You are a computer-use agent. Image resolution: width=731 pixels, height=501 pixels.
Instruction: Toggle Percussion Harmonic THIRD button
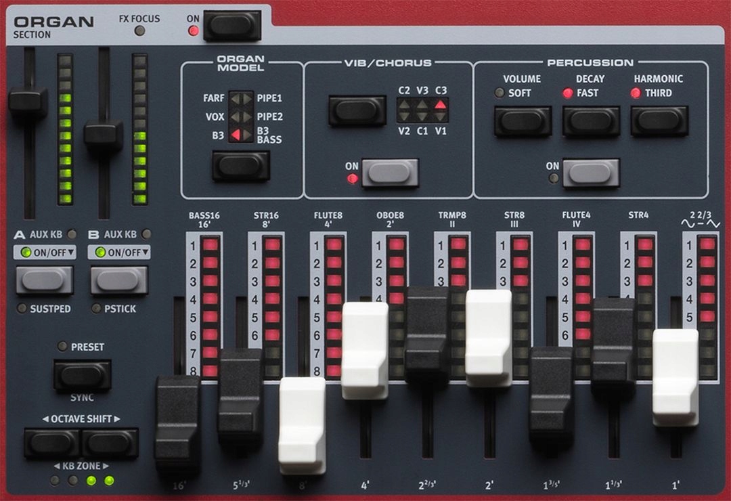(659, 121)
